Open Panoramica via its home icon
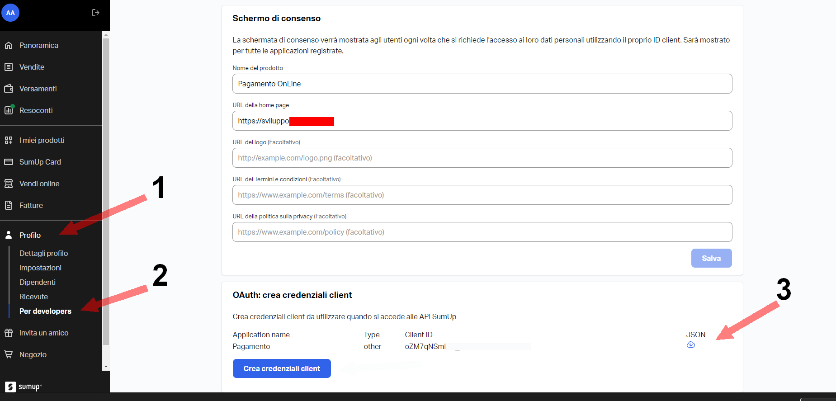The width and height of the screenshot is (836, 401). tap(9, 45)
